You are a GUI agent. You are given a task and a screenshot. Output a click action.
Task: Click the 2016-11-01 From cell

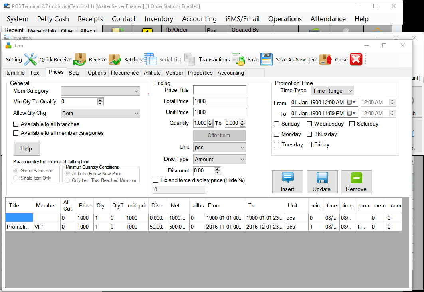[224, 227]
